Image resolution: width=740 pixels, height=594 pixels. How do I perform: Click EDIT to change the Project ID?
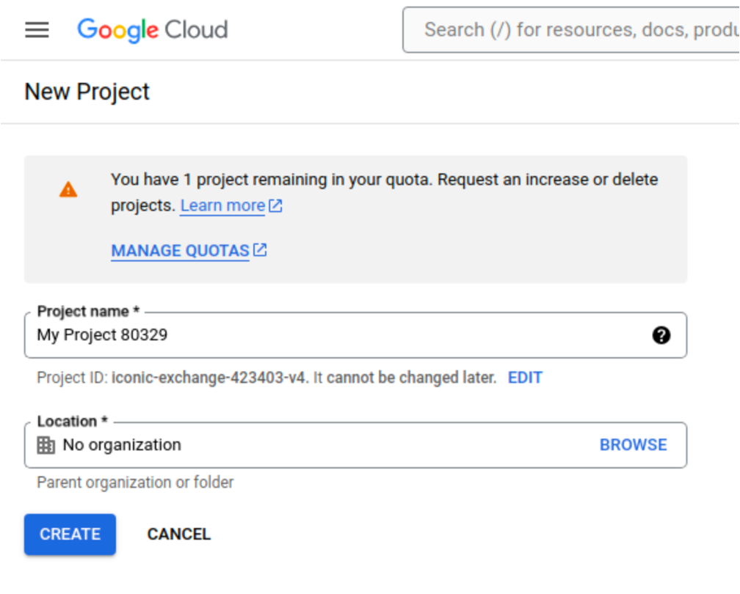(x=526, y=377)
